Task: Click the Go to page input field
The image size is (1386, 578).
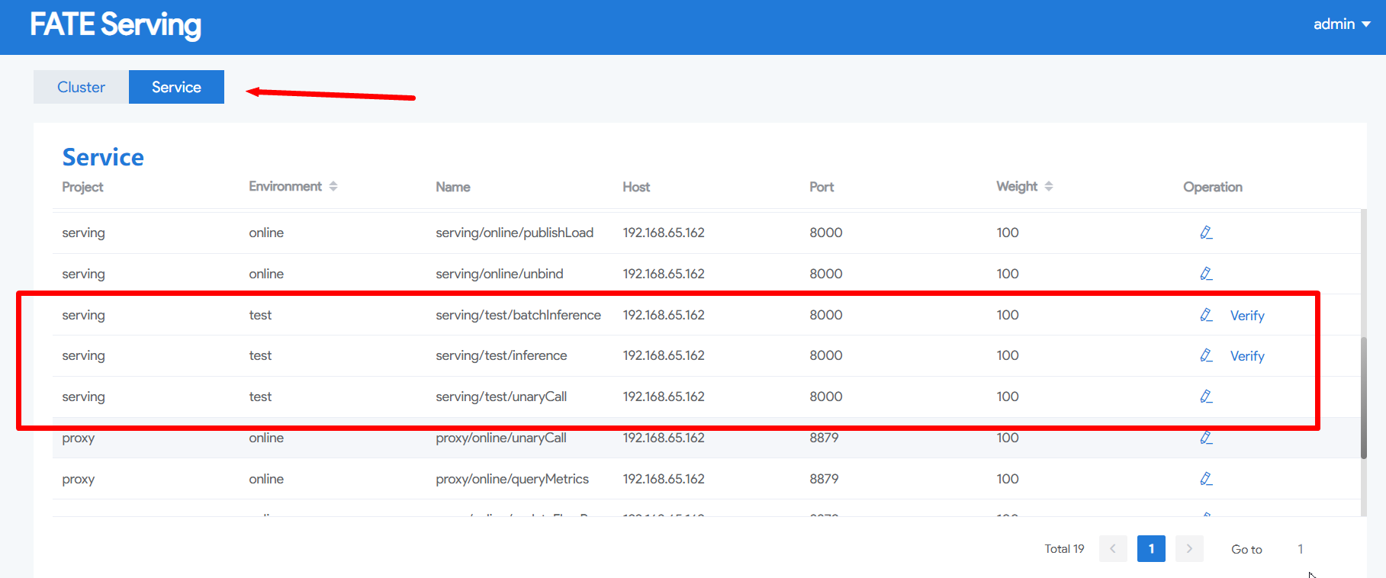Action: [1300, 549]
